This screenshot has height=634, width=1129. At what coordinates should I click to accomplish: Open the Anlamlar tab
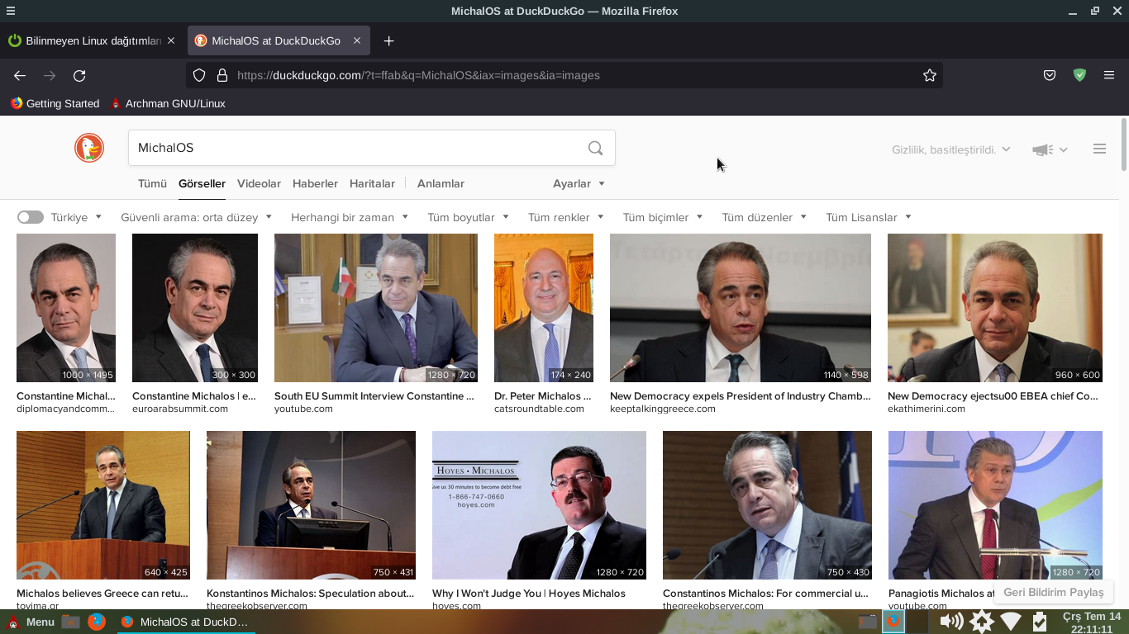click(441, 183)
